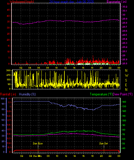Click compass letter "S" beside wind direction graph
Image resolution: width=134 pixels, height=160 pixels.
pyautogui.click(x=126, y=80)
